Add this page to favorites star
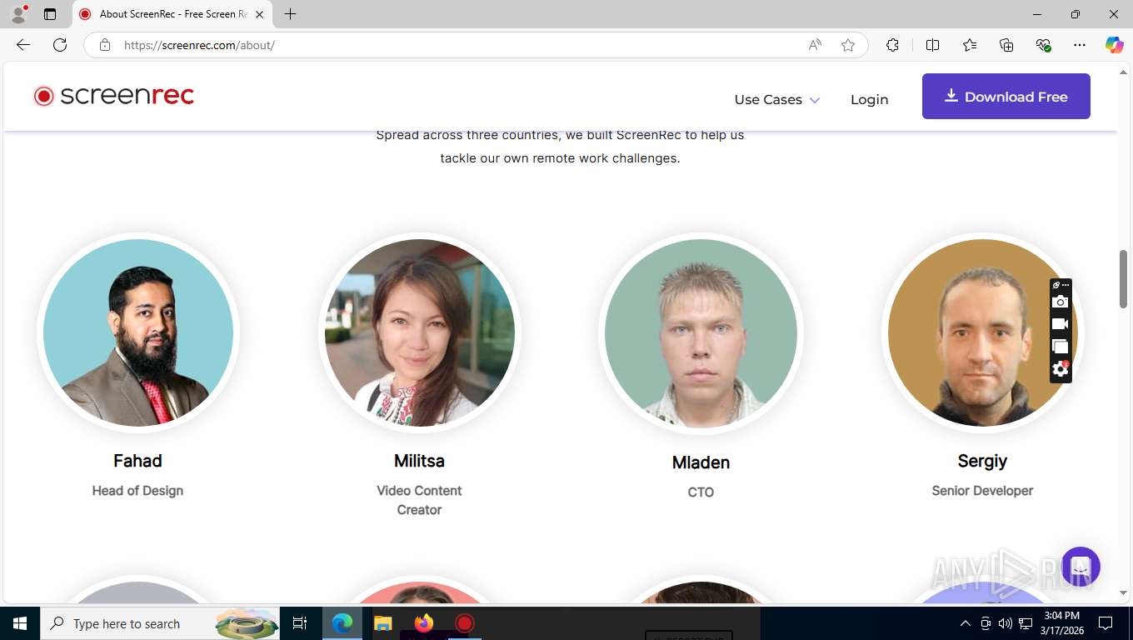This screenshot has height=640, width=1133. coord(848,45)
